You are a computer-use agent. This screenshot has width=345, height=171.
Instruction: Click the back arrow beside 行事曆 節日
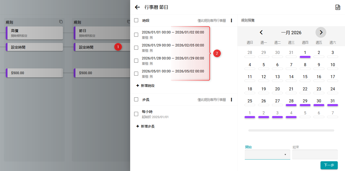click(137, 7)
